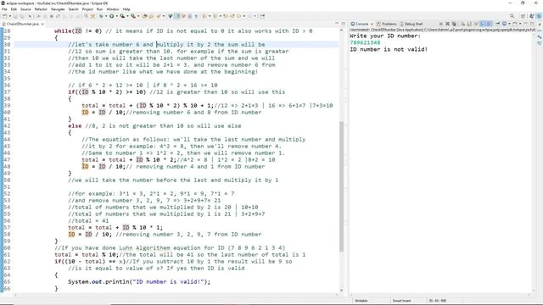The height and width of the screenshot is (305, 543).
Task: Open the File menu
Action: tap(4, 9)
